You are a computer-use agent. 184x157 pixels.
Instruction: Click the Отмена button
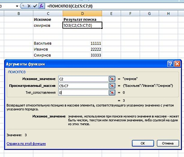pos(168,143)
